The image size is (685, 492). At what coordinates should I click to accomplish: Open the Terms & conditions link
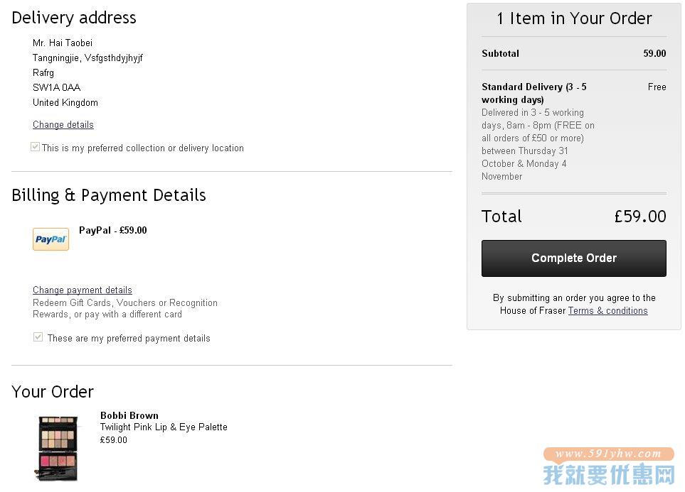(607, 310)
